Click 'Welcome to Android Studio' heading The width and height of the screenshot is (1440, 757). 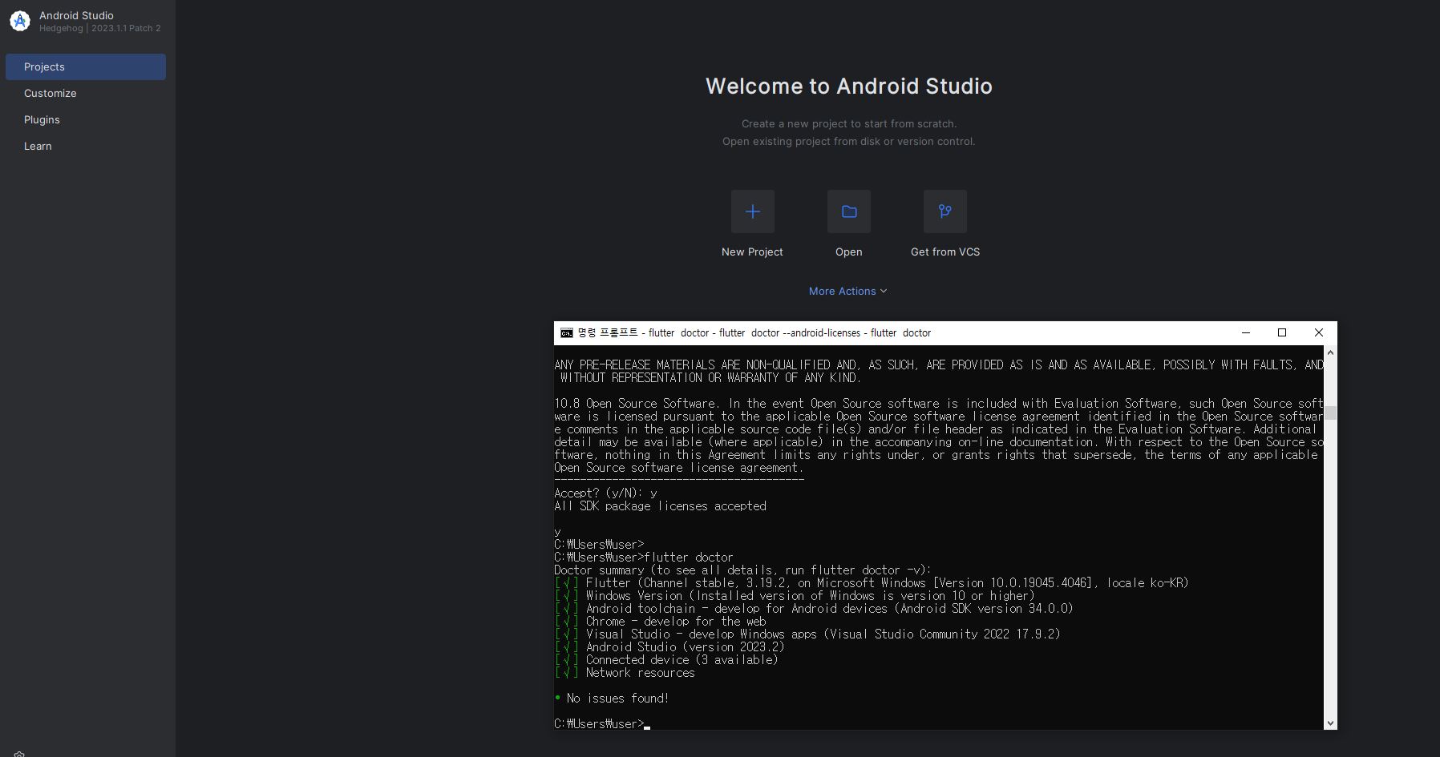(x=848, y=86)
